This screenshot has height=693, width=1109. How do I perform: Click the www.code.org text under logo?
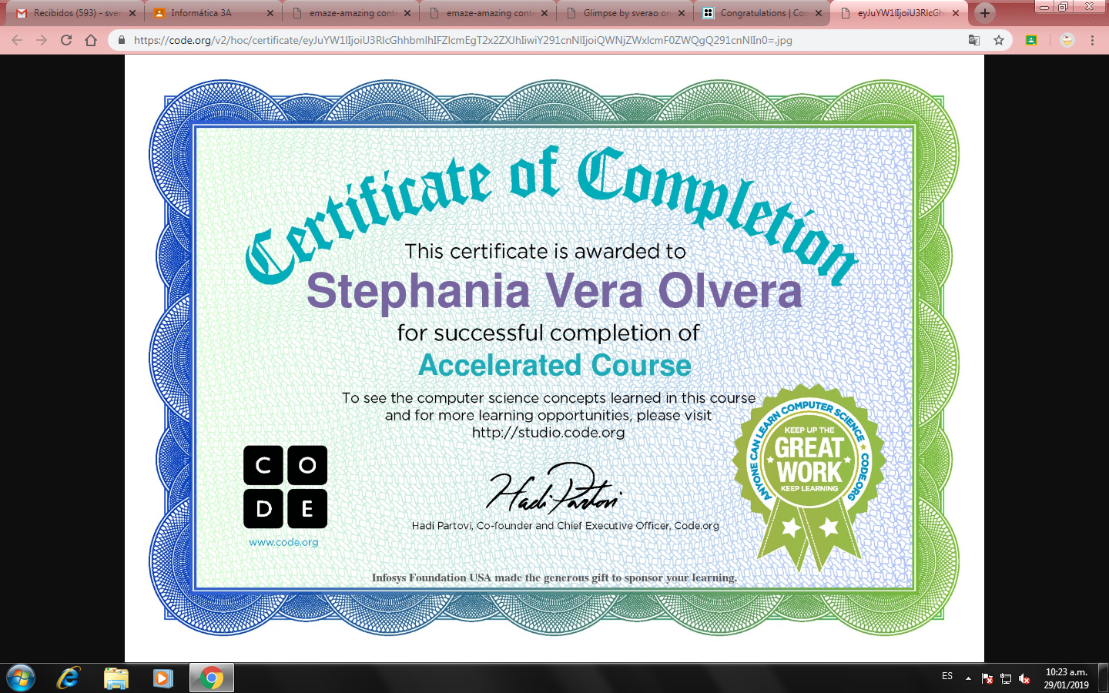pos(283,542)
